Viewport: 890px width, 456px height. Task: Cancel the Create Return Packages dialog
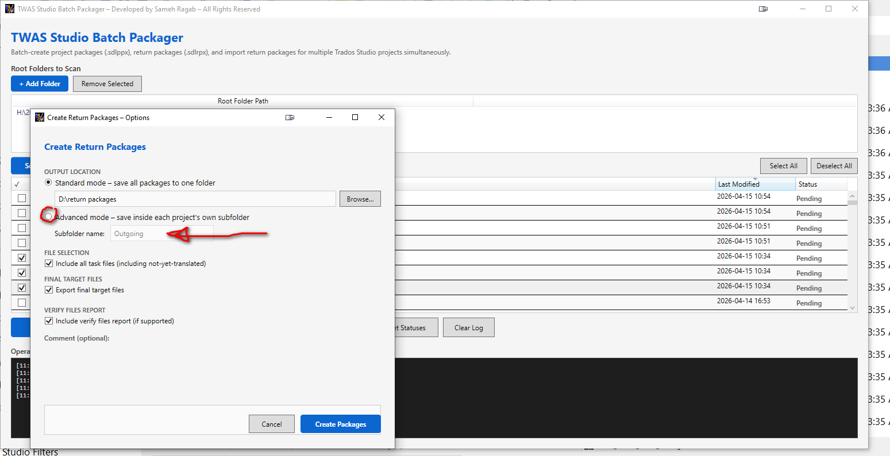click(x=271, y=424)
